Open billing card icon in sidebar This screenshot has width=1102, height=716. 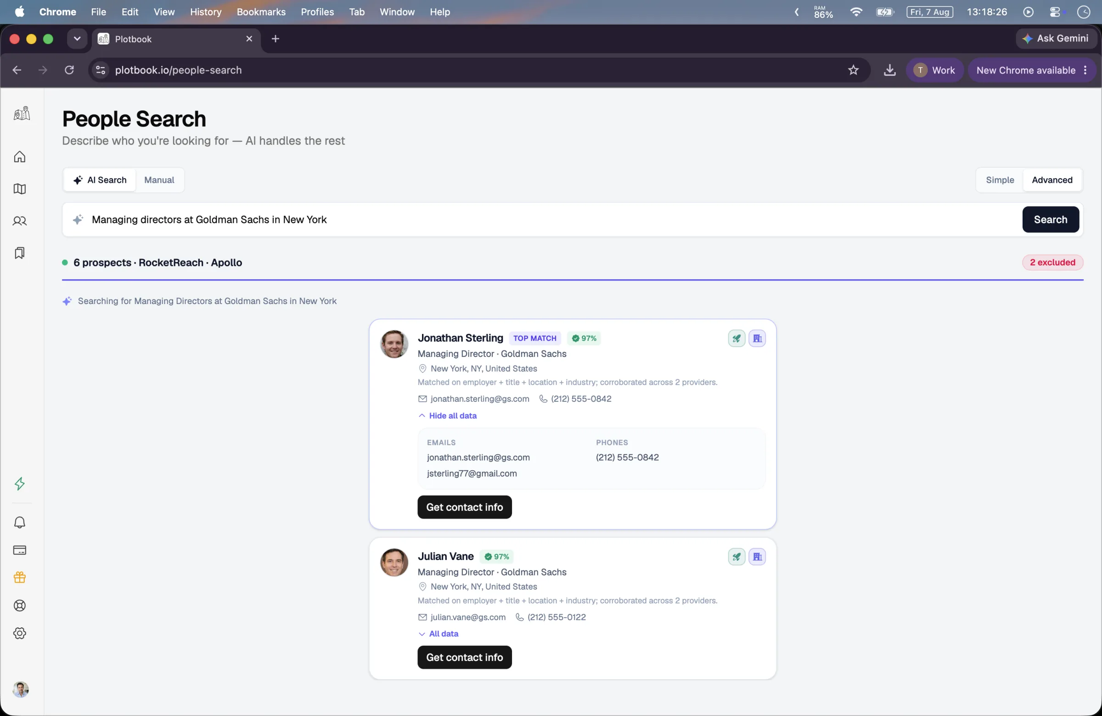point(19,550)
